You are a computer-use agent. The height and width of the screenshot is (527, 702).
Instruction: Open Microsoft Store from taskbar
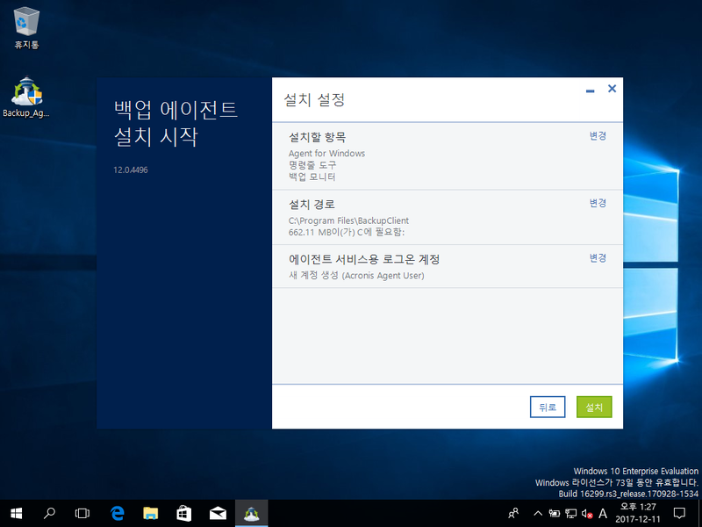coord(184,514)
